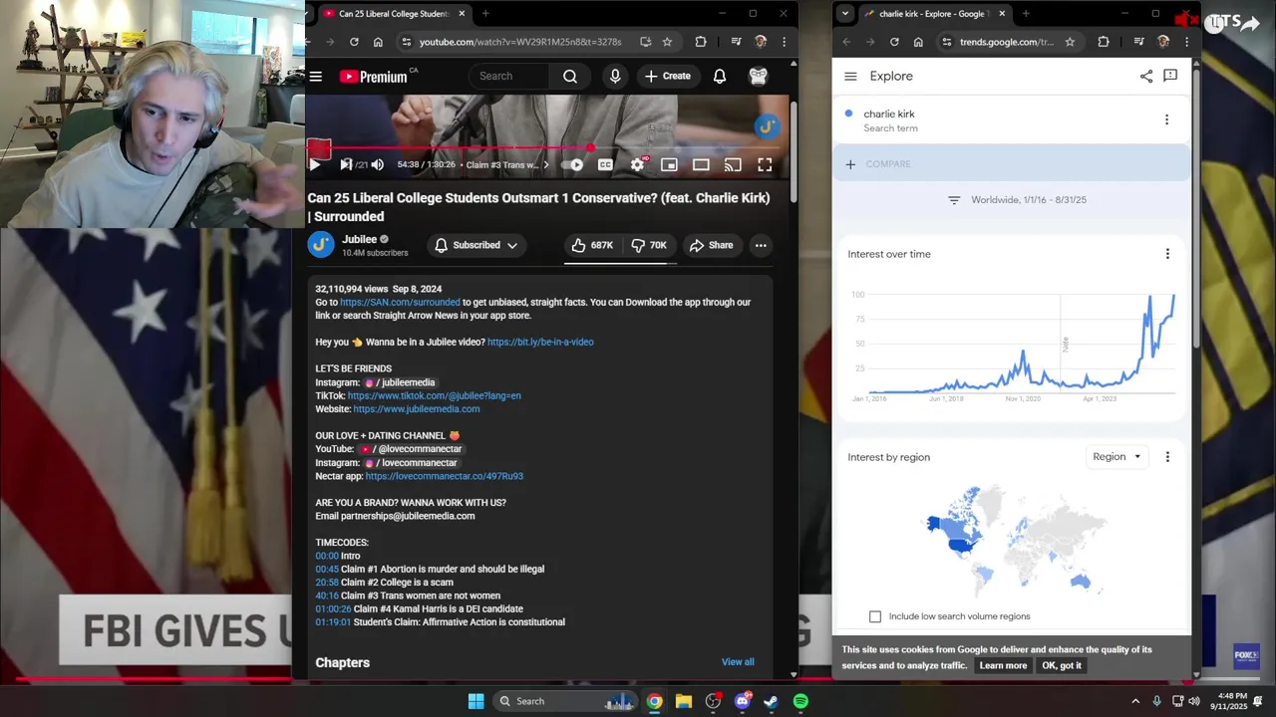Open the Interest over time options menu
1276x717 pixels.
click(1167, 254)
